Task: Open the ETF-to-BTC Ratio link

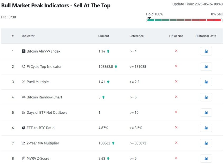Action: coord(40,128)
